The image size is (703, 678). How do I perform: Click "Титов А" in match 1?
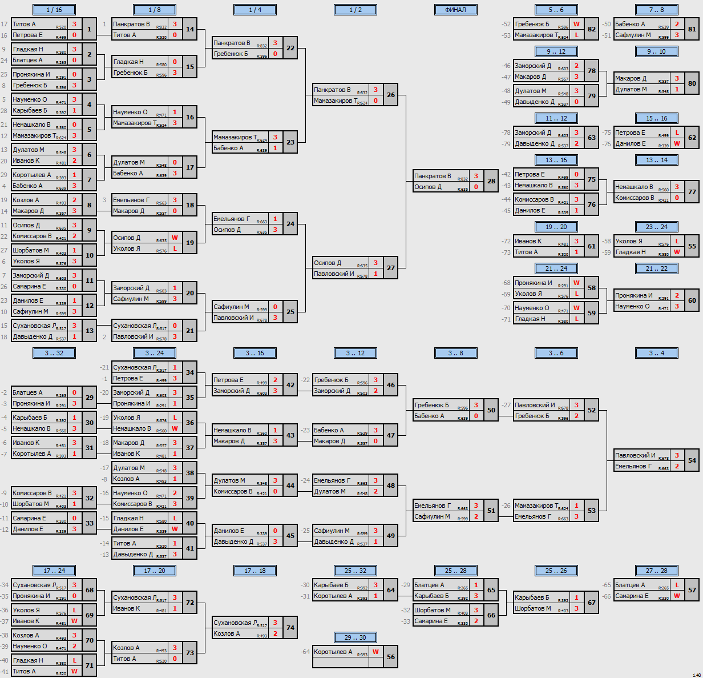24,24
